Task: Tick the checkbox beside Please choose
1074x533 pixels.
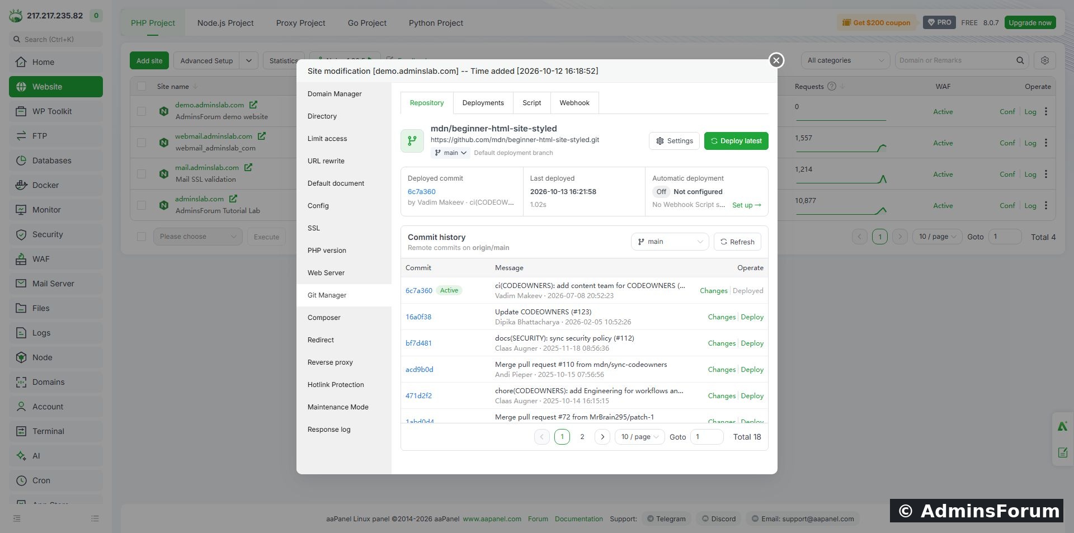Action: pos(142,237)
